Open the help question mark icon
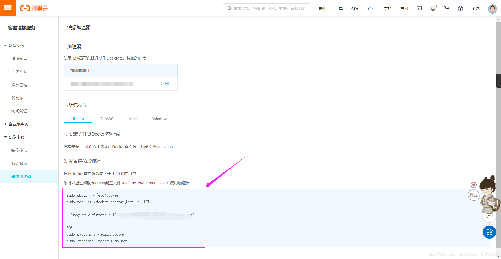Image resolution: width=501 pixels, height=259 pixels. (x=460, y=8)
